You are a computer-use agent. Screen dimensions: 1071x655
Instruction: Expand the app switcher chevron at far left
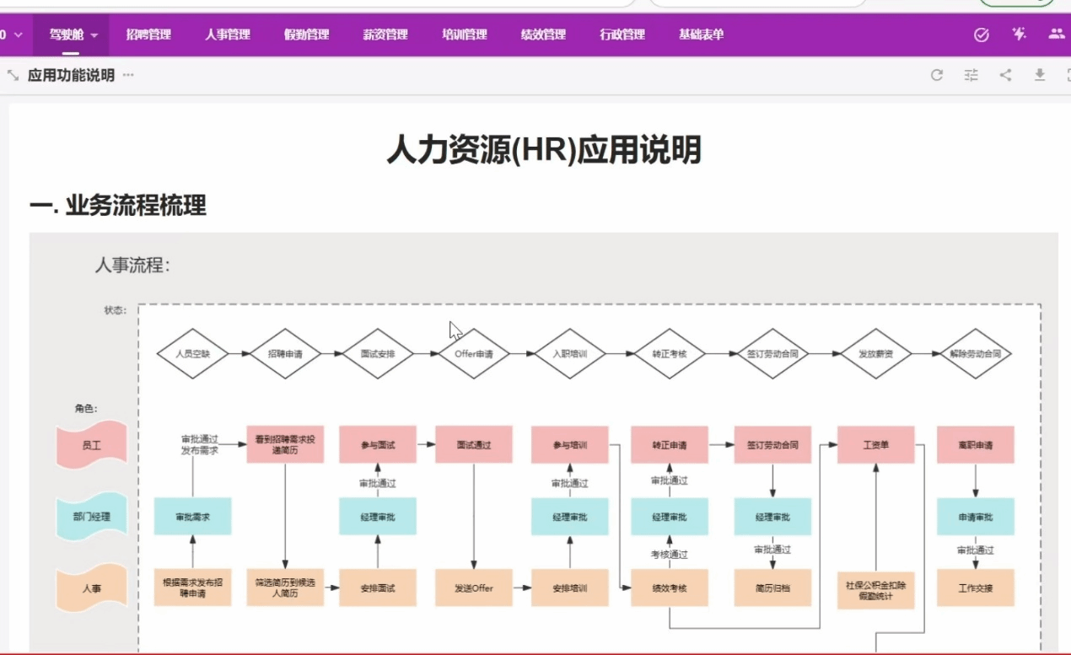18,35
